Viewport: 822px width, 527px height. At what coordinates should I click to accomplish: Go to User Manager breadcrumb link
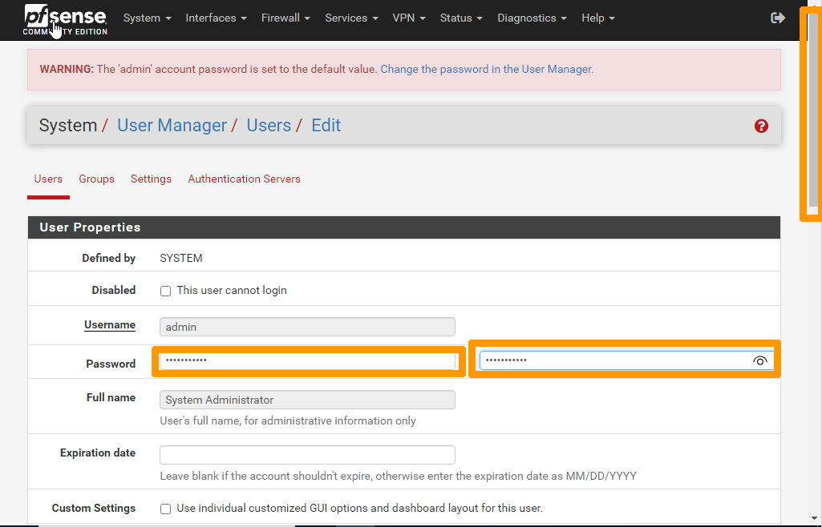click(x=172, y=126)
